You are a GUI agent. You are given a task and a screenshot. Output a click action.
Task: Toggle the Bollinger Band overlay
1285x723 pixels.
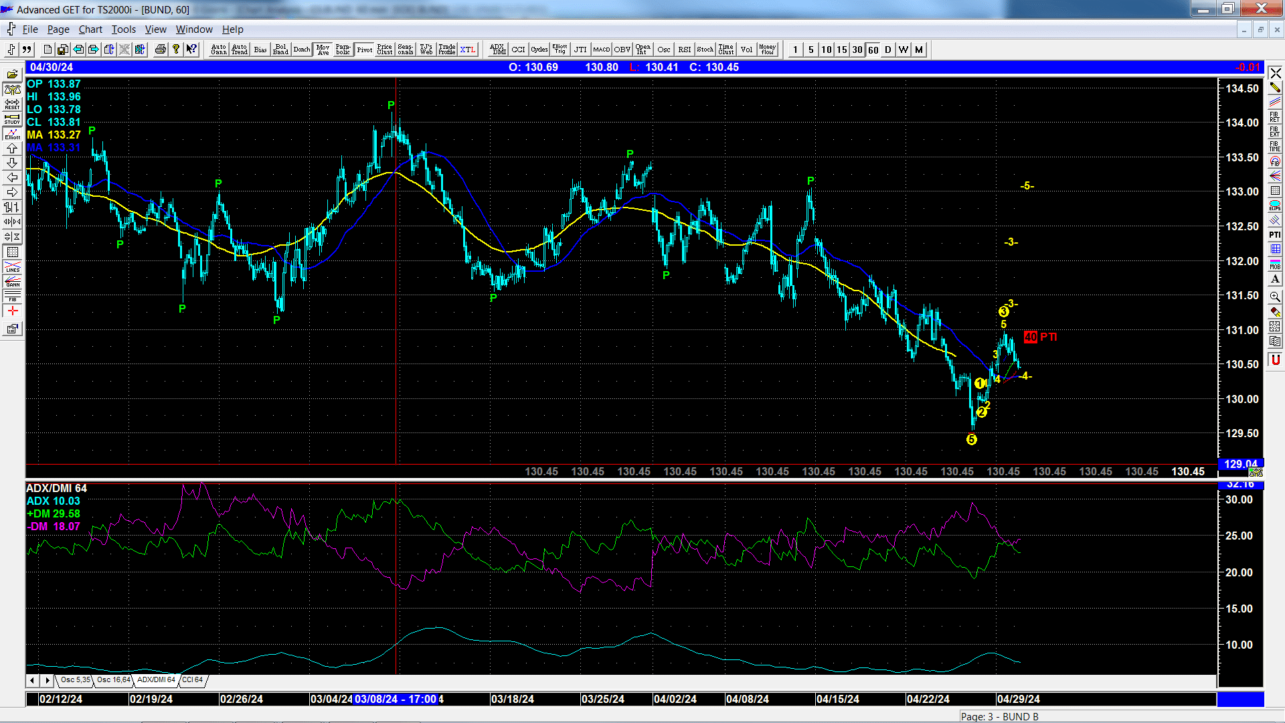(281, 50)
